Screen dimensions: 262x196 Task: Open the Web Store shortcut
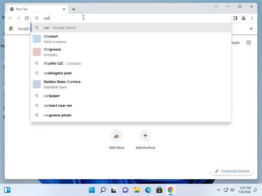pyautogui.click(x=117, y=140)
